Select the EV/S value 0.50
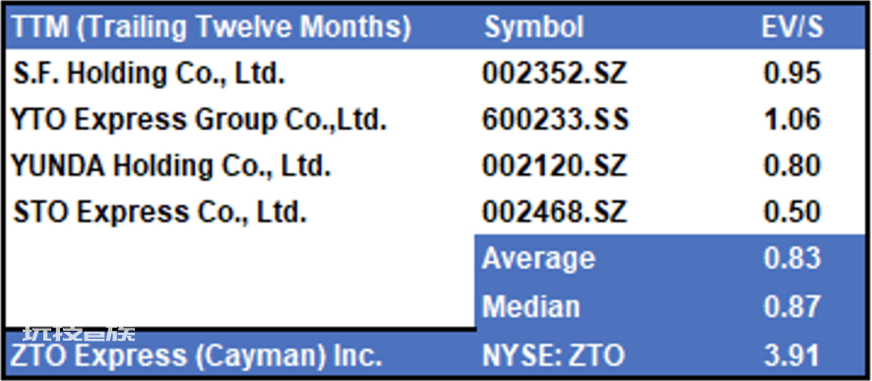Image resolution: width=872 pixels, height=381 pixels. 792,213
